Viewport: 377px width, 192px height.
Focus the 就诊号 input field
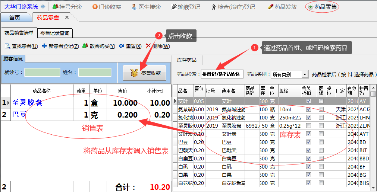pyautogui.click(x=42, y=73)
